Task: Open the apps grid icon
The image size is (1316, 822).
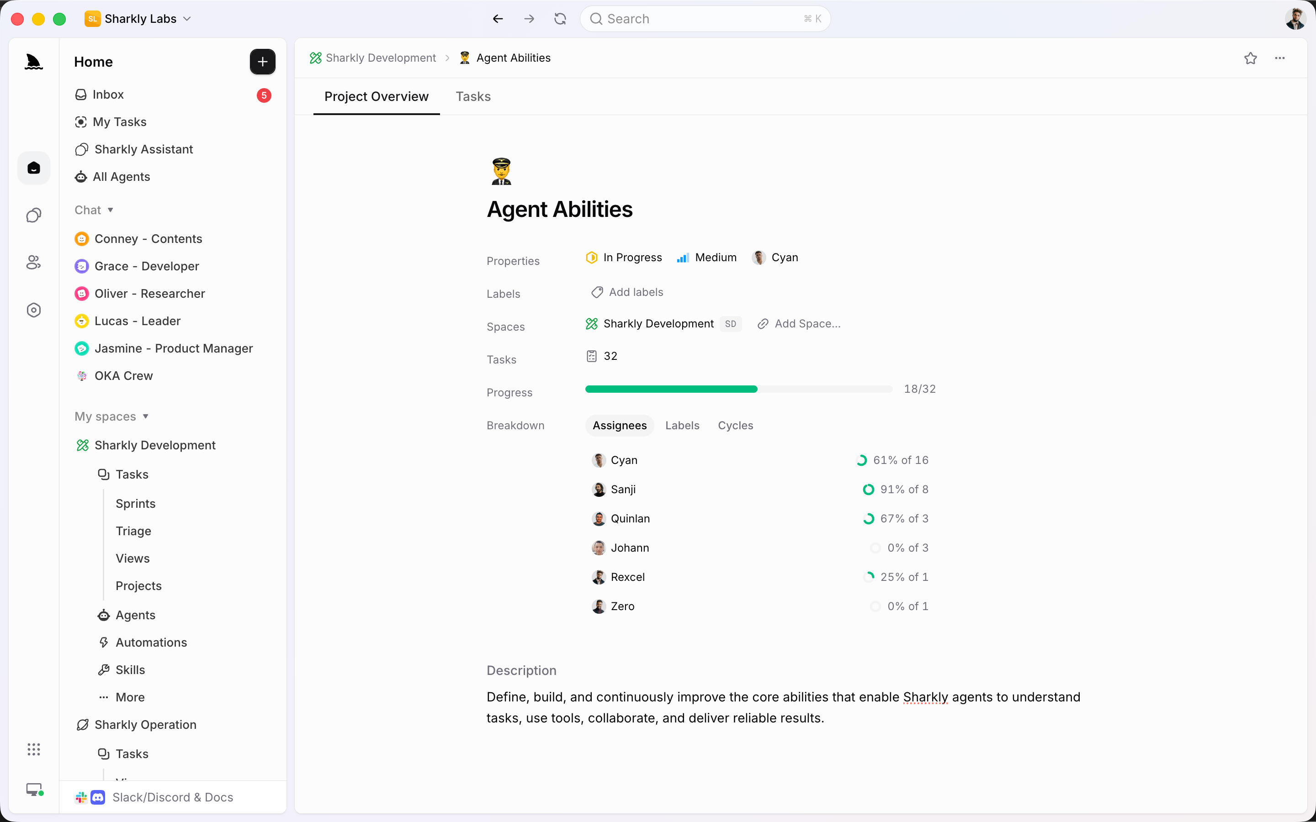Action: tap(34, 749)
